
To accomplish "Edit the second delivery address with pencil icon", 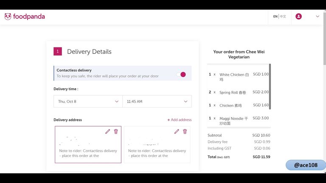I will 177,131.
